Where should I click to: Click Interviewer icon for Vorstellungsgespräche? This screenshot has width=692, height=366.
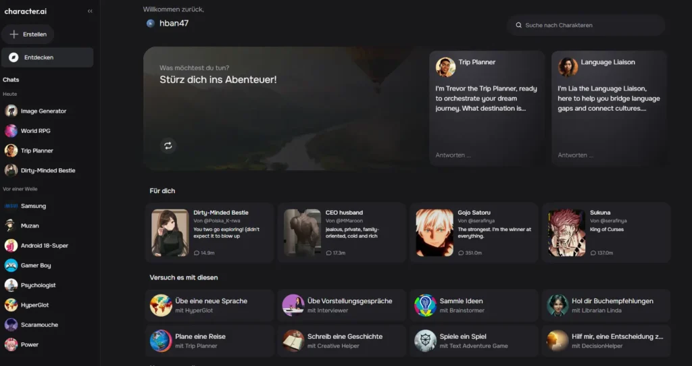tap(293, 305)
